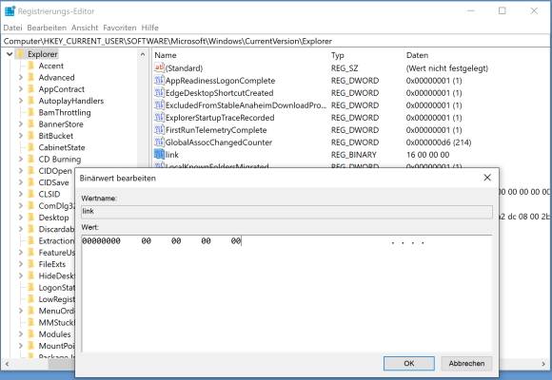Click the tree pane scroll-up arrow
This screenshot has width=552, height=380.
[143, 54]
